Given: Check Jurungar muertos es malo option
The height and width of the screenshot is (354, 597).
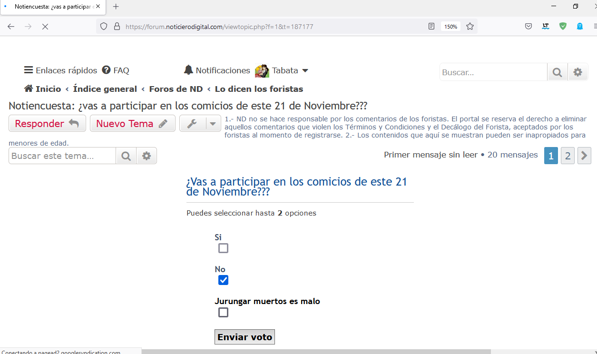Looking at the screenshot, I should click(223, 313).
